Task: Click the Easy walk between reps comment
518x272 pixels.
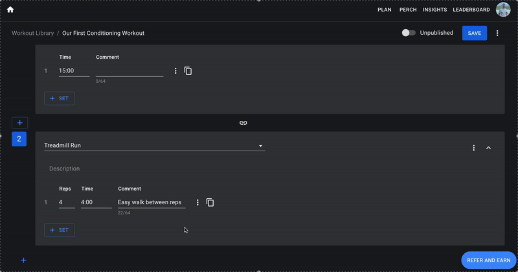Action: (x=152, y=202)
